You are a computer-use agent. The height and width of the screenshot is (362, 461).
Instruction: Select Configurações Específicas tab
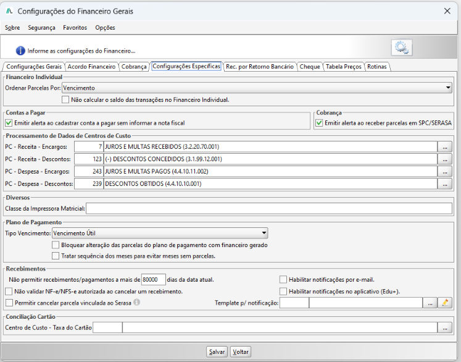(x=186, y=66)
